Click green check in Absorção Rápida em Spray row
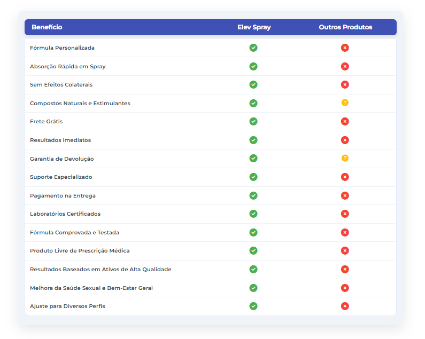The width and height of the screenshot is (425, 339). (x=253, y=66)
